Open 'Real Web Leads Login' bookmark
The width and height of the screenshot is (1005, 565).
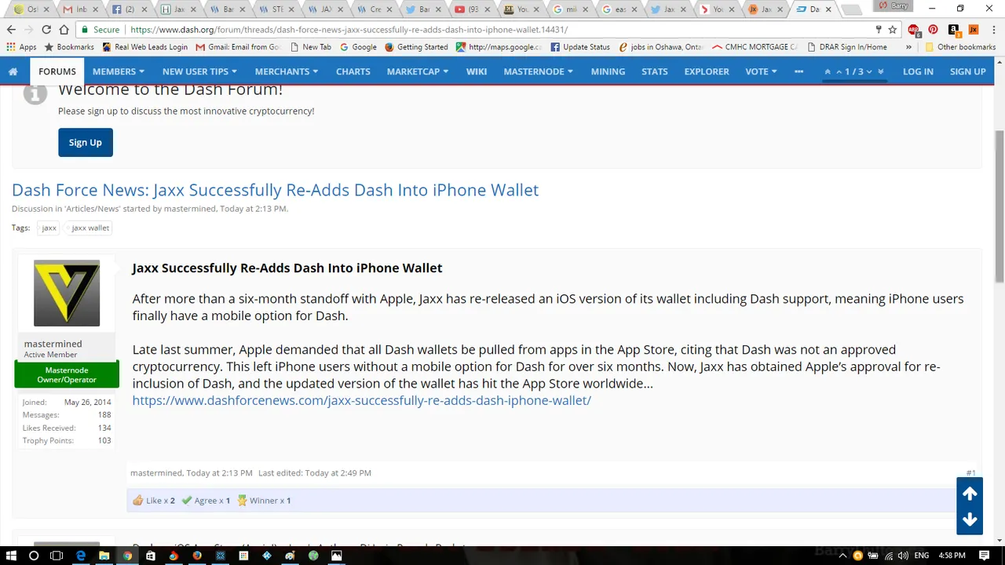144,47
